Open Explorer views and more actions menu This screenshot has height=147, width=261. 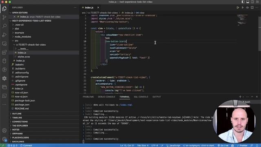pos(75,7)
